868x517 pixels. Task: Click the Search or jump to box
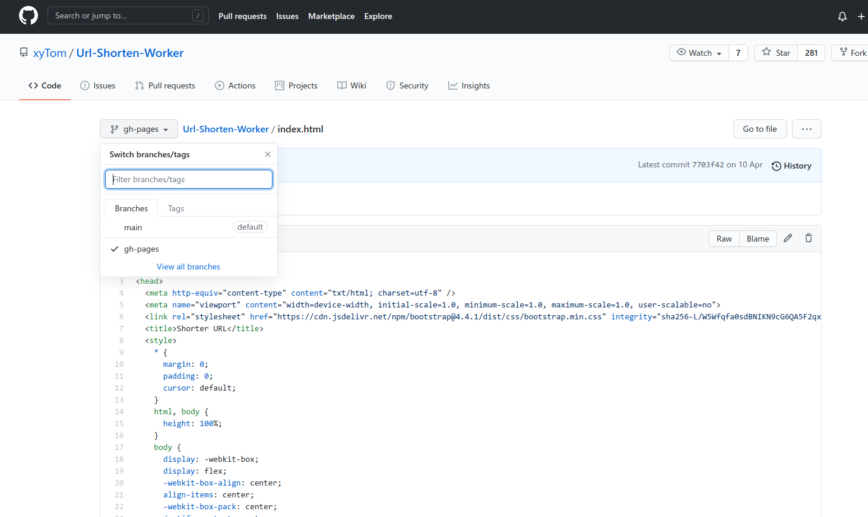(128, 15)
